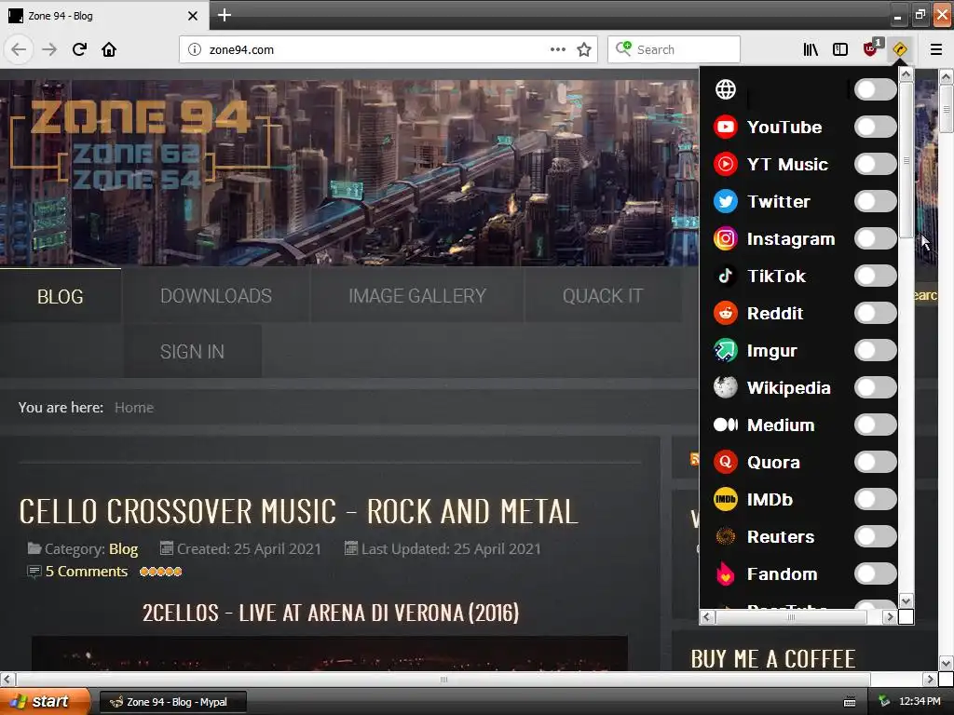Open page actions three-dot menu
954x715 pixels.
point(557,49)
